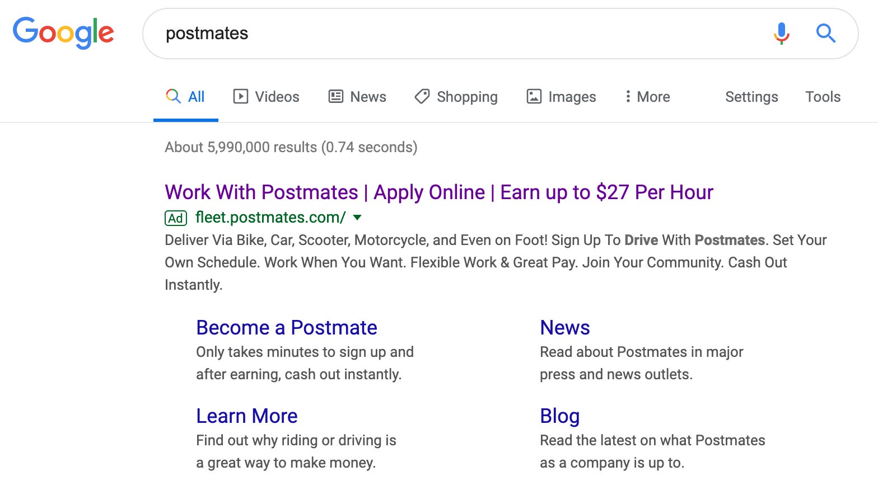Click the ad description starting Deliver Via Bike
Screen dimensions: 878x490
(496, 262)
